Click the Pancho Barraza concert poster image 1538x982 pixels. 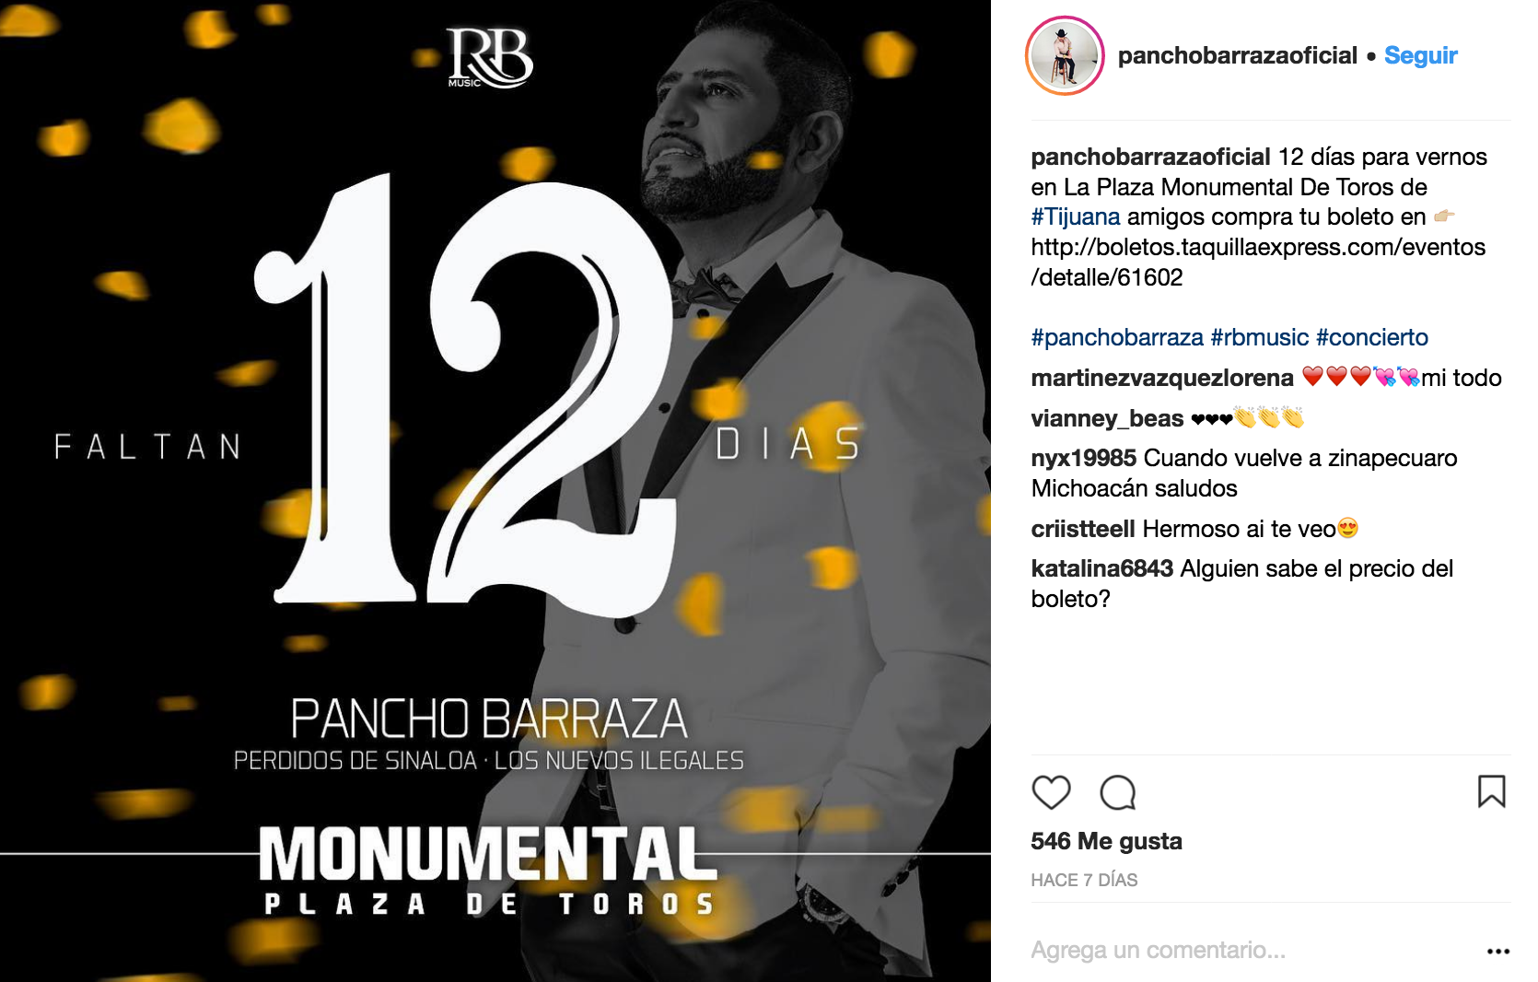click(x=495, y=491)
